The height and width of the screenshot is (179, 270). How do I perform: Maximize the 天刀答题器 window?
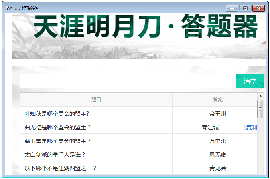(245, 8)
